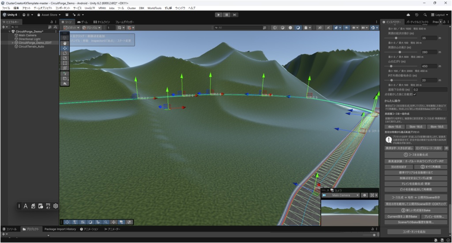Collapse the CircuitForge_Demo scene root

[x=10, y=31]
